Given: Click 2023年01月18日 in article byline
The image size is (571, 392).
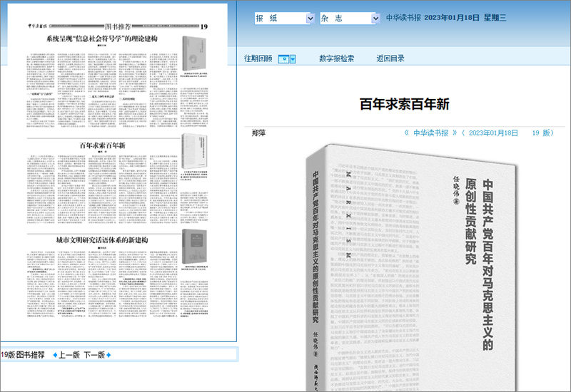Looking at the screenshot, I should tap(493, 133).
